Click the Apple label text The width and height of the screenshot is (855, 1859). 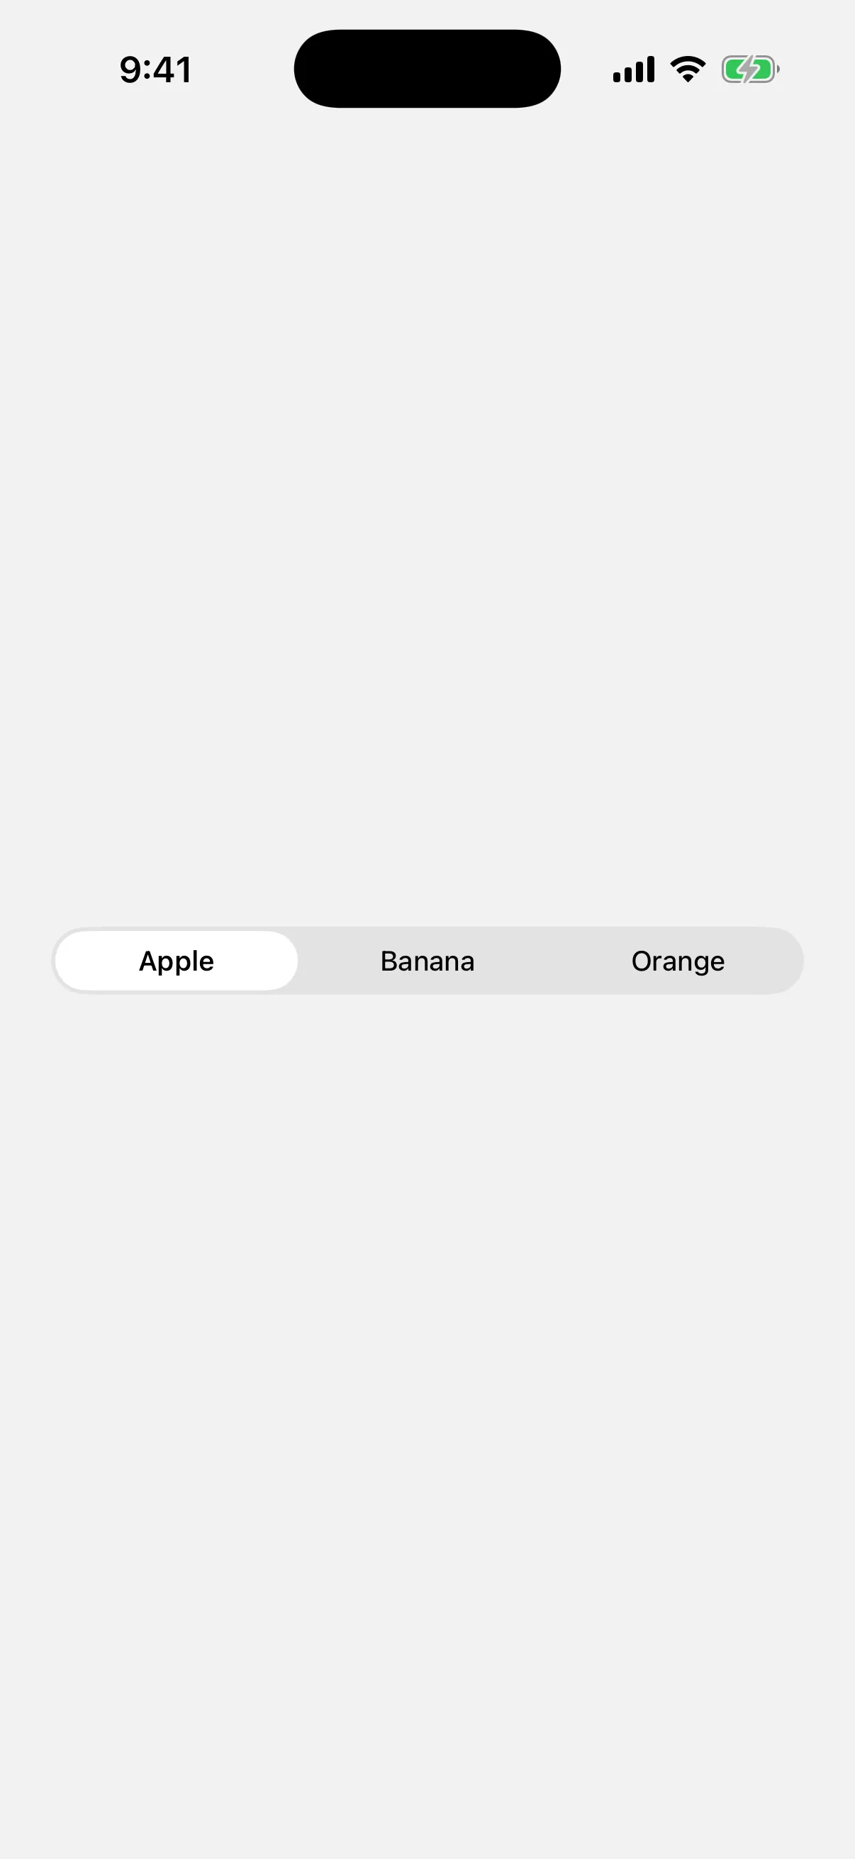pyautogui.click(x=177, y=962)
